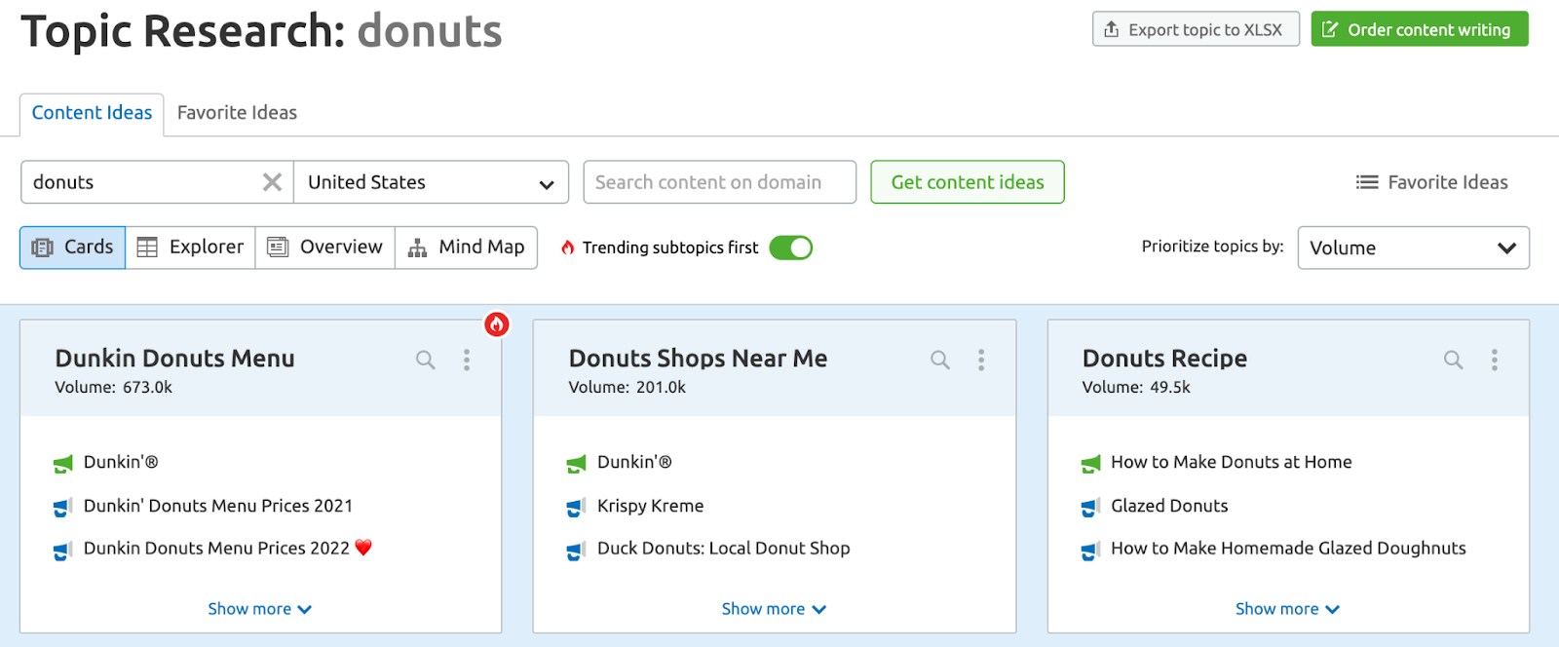Image resolution: width=1559 pixels, height=647 pixels.
Task: Open three-dot menu on Donuts Recipe card
Action: click(x=1494, y=361)
